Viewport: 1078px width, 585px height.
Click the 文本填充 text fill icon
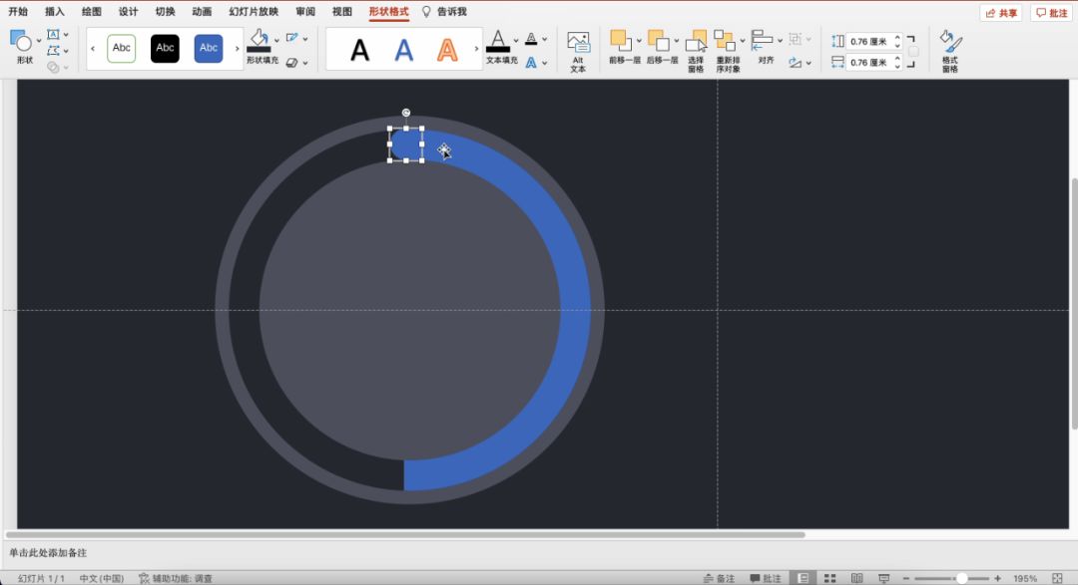(x=498, y=41)
